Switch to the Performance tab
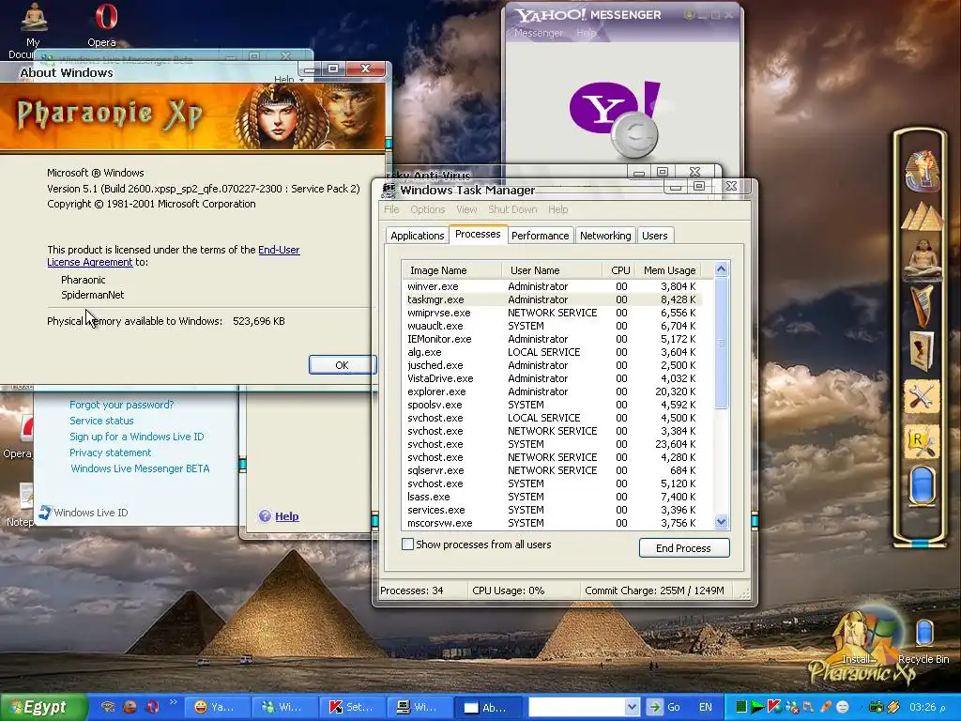This screenshot has height=721, width=961. (540, 236)
